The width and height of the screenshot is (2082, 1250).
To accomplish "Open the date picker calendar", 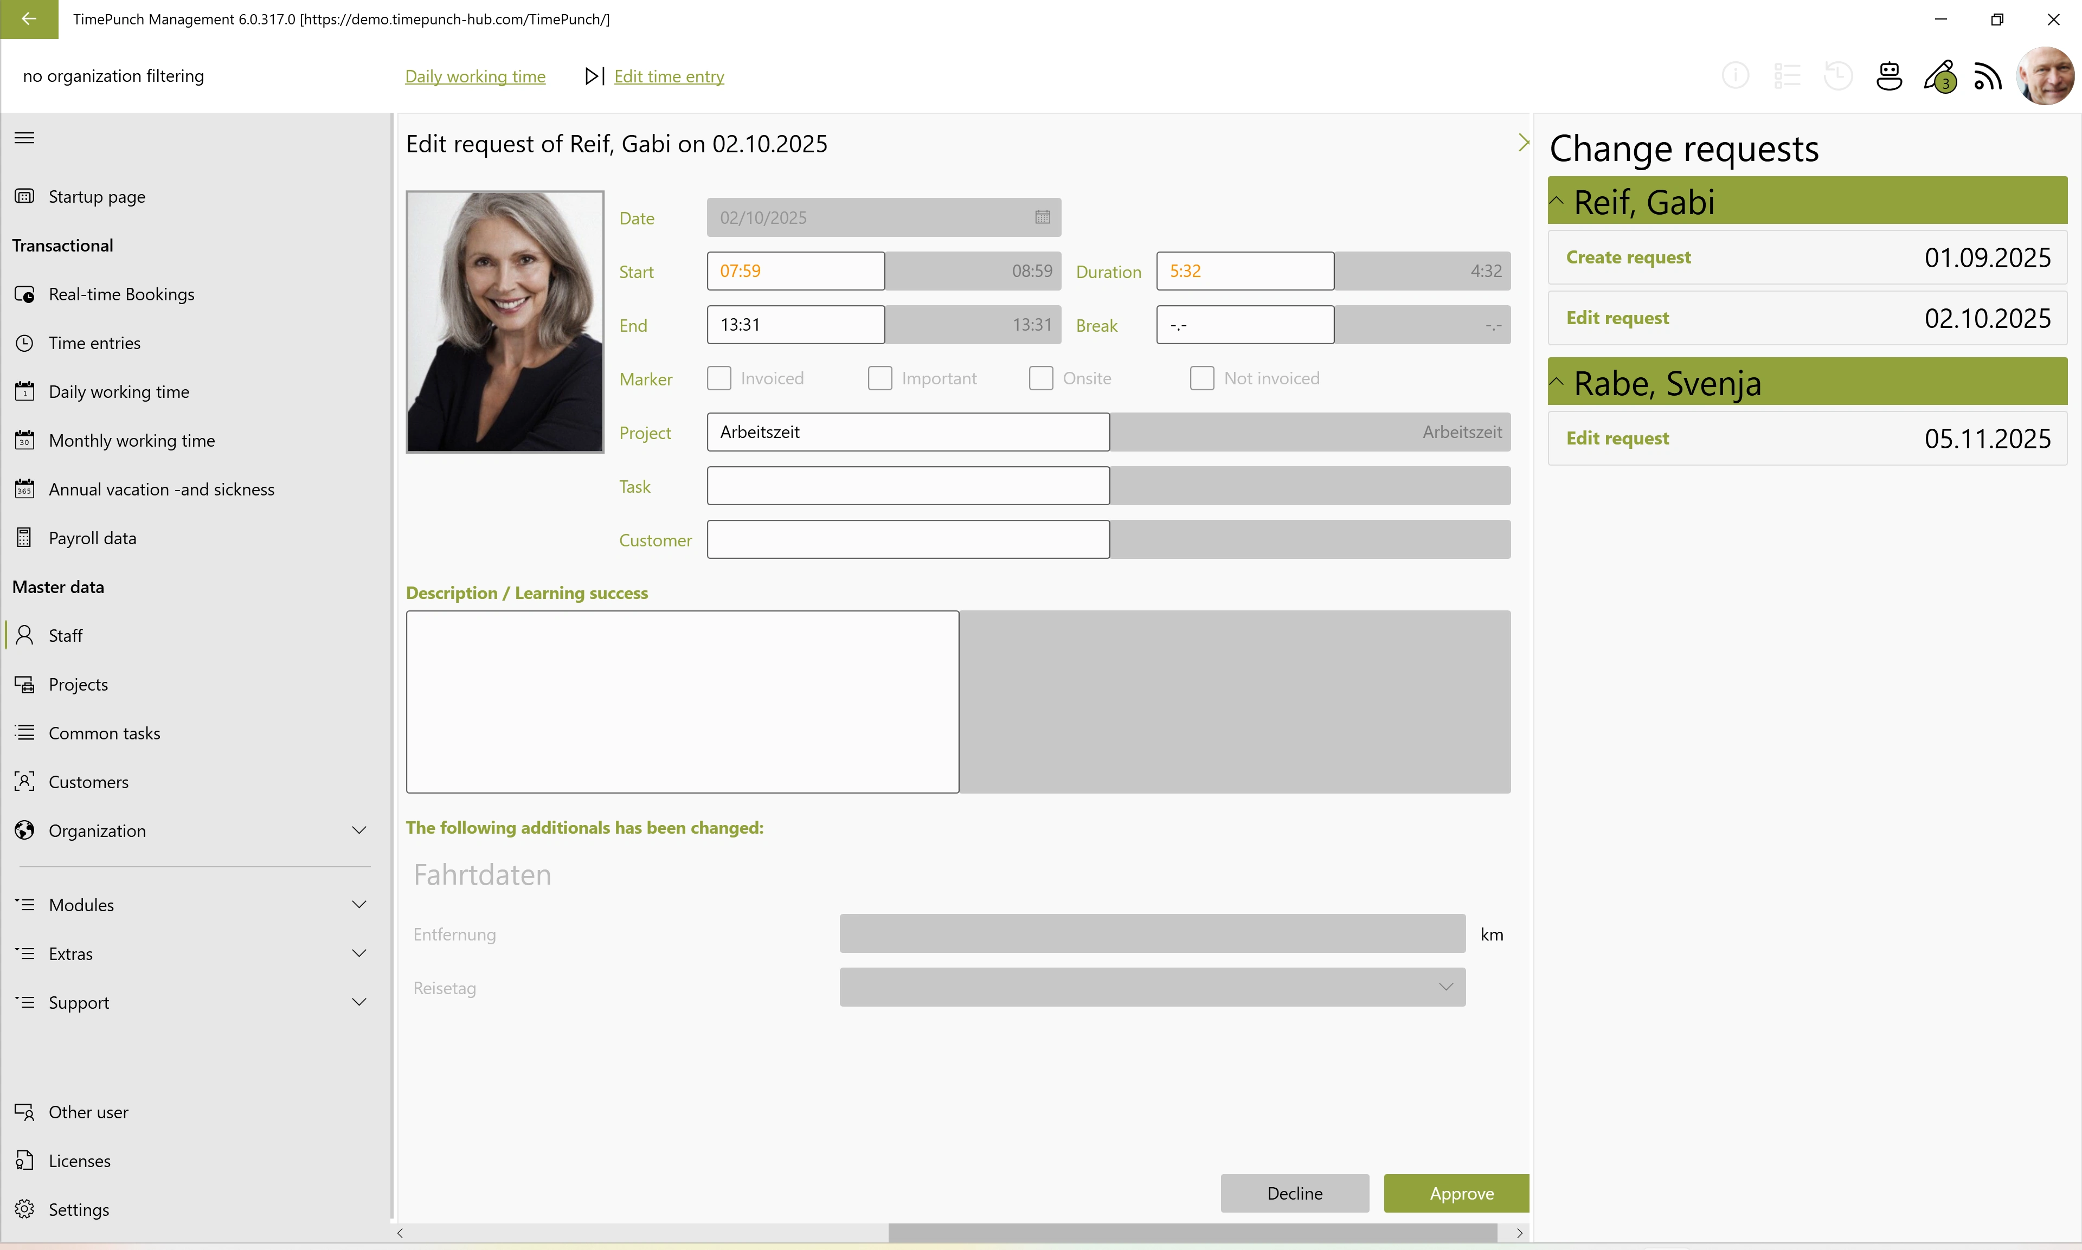I will [x=1042, y=216].
